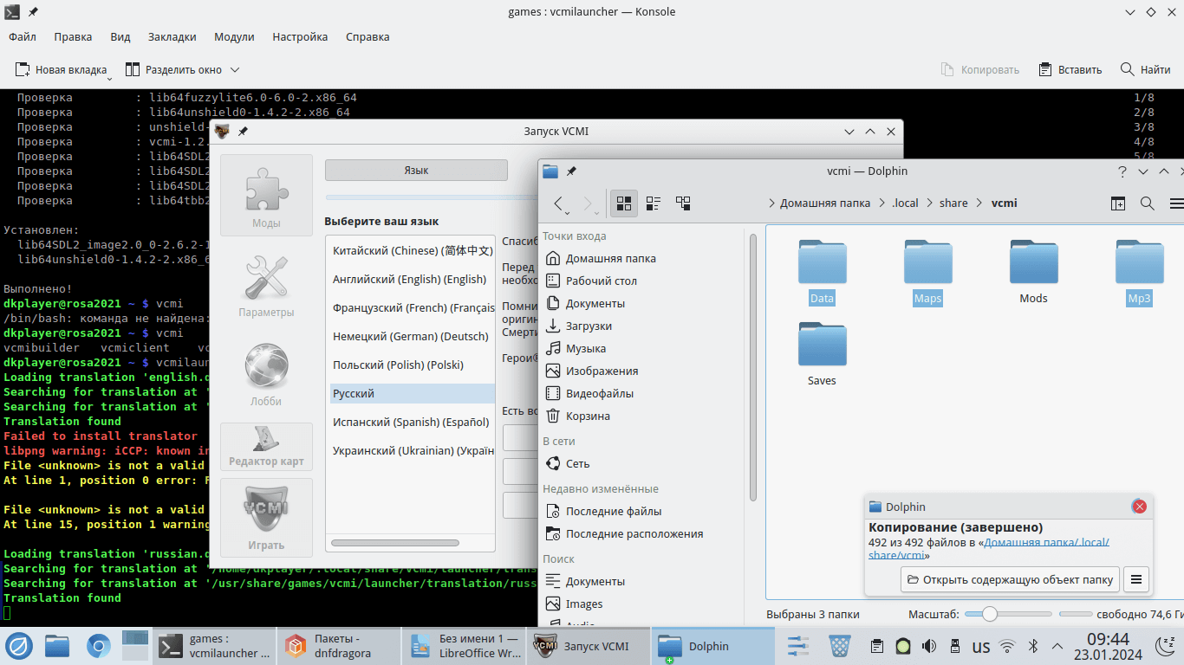Expand hidden system tray icons arrow
This screenshot has height=665, width=1184.
pyautogui.click(x=1057, y=646)
